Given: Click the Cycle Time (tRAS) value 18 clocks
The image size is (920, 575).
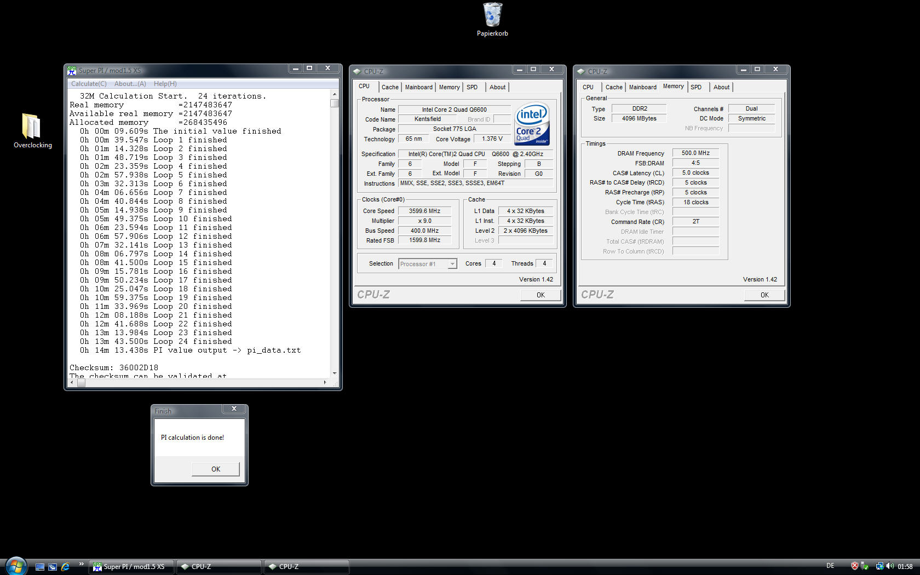Looking at the screenshot, I should coord(695,202).
